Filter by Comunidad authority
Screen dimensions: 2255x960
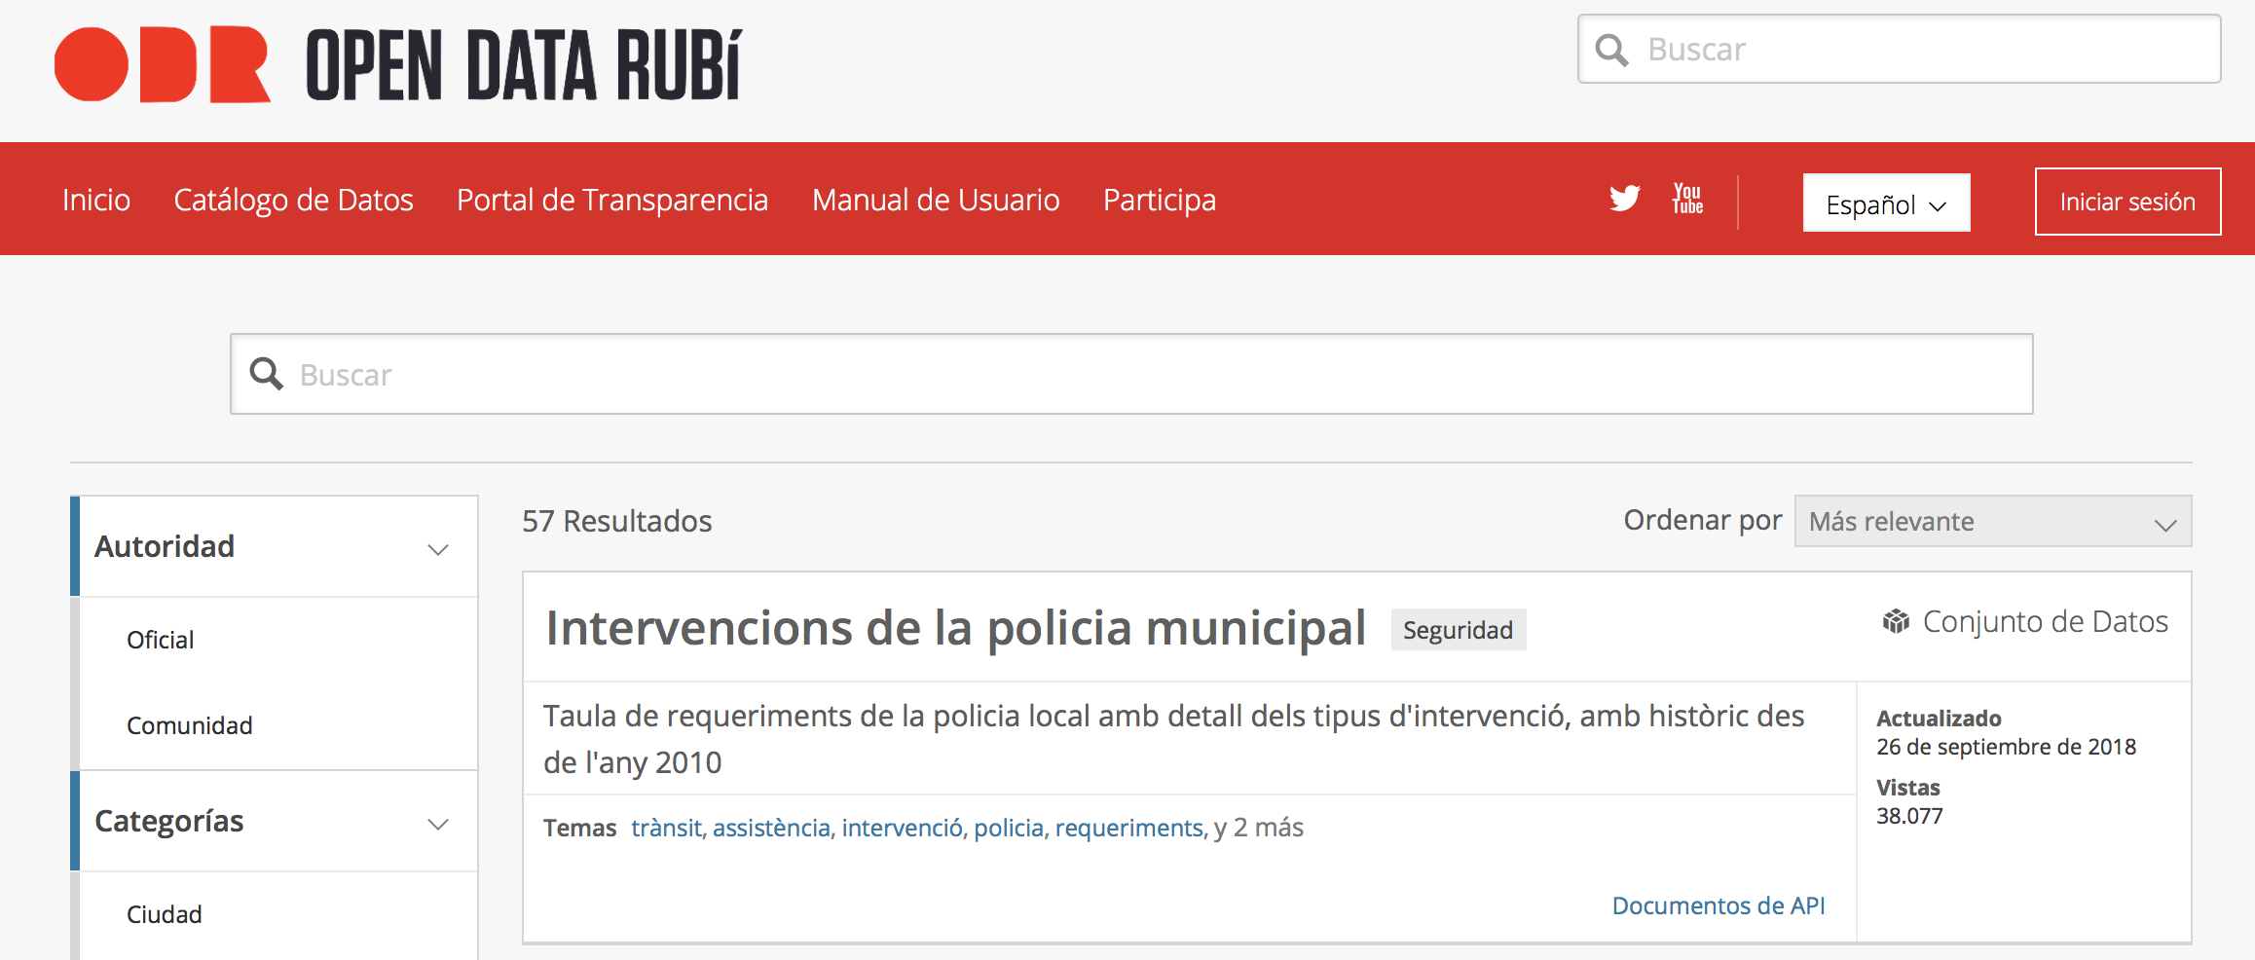(x=190, y=725)
